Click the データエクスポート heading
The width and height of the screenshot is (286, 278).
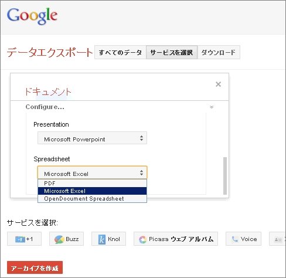pyautogui.click(x=50, y=52)
